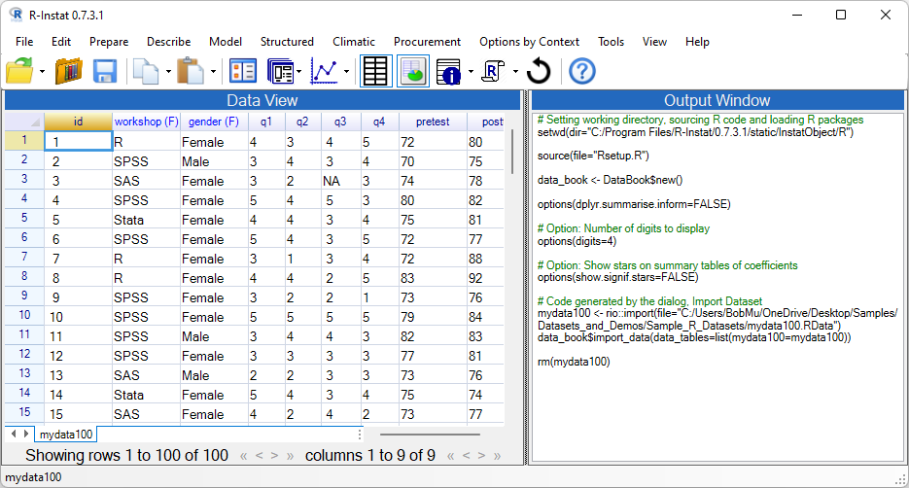Click the sheet tab scroll-left arrow
The height and width of the screenshot is (488, 909).
point(14,434)
